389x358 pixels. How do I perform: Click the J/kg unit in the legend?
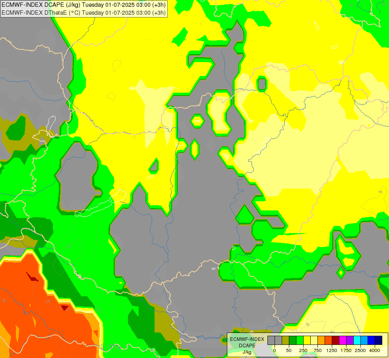(x=247, y=352)
